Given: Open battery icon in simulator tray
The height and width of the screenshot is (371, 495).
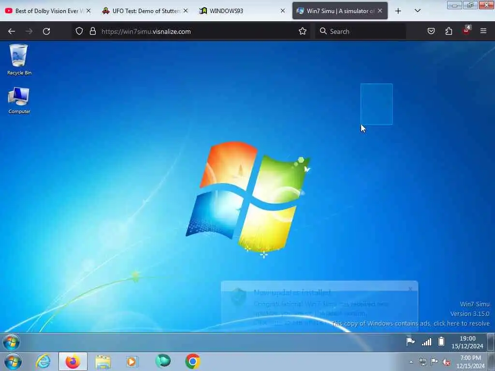Looking at the screenshot, I should [x=441, y=342].
